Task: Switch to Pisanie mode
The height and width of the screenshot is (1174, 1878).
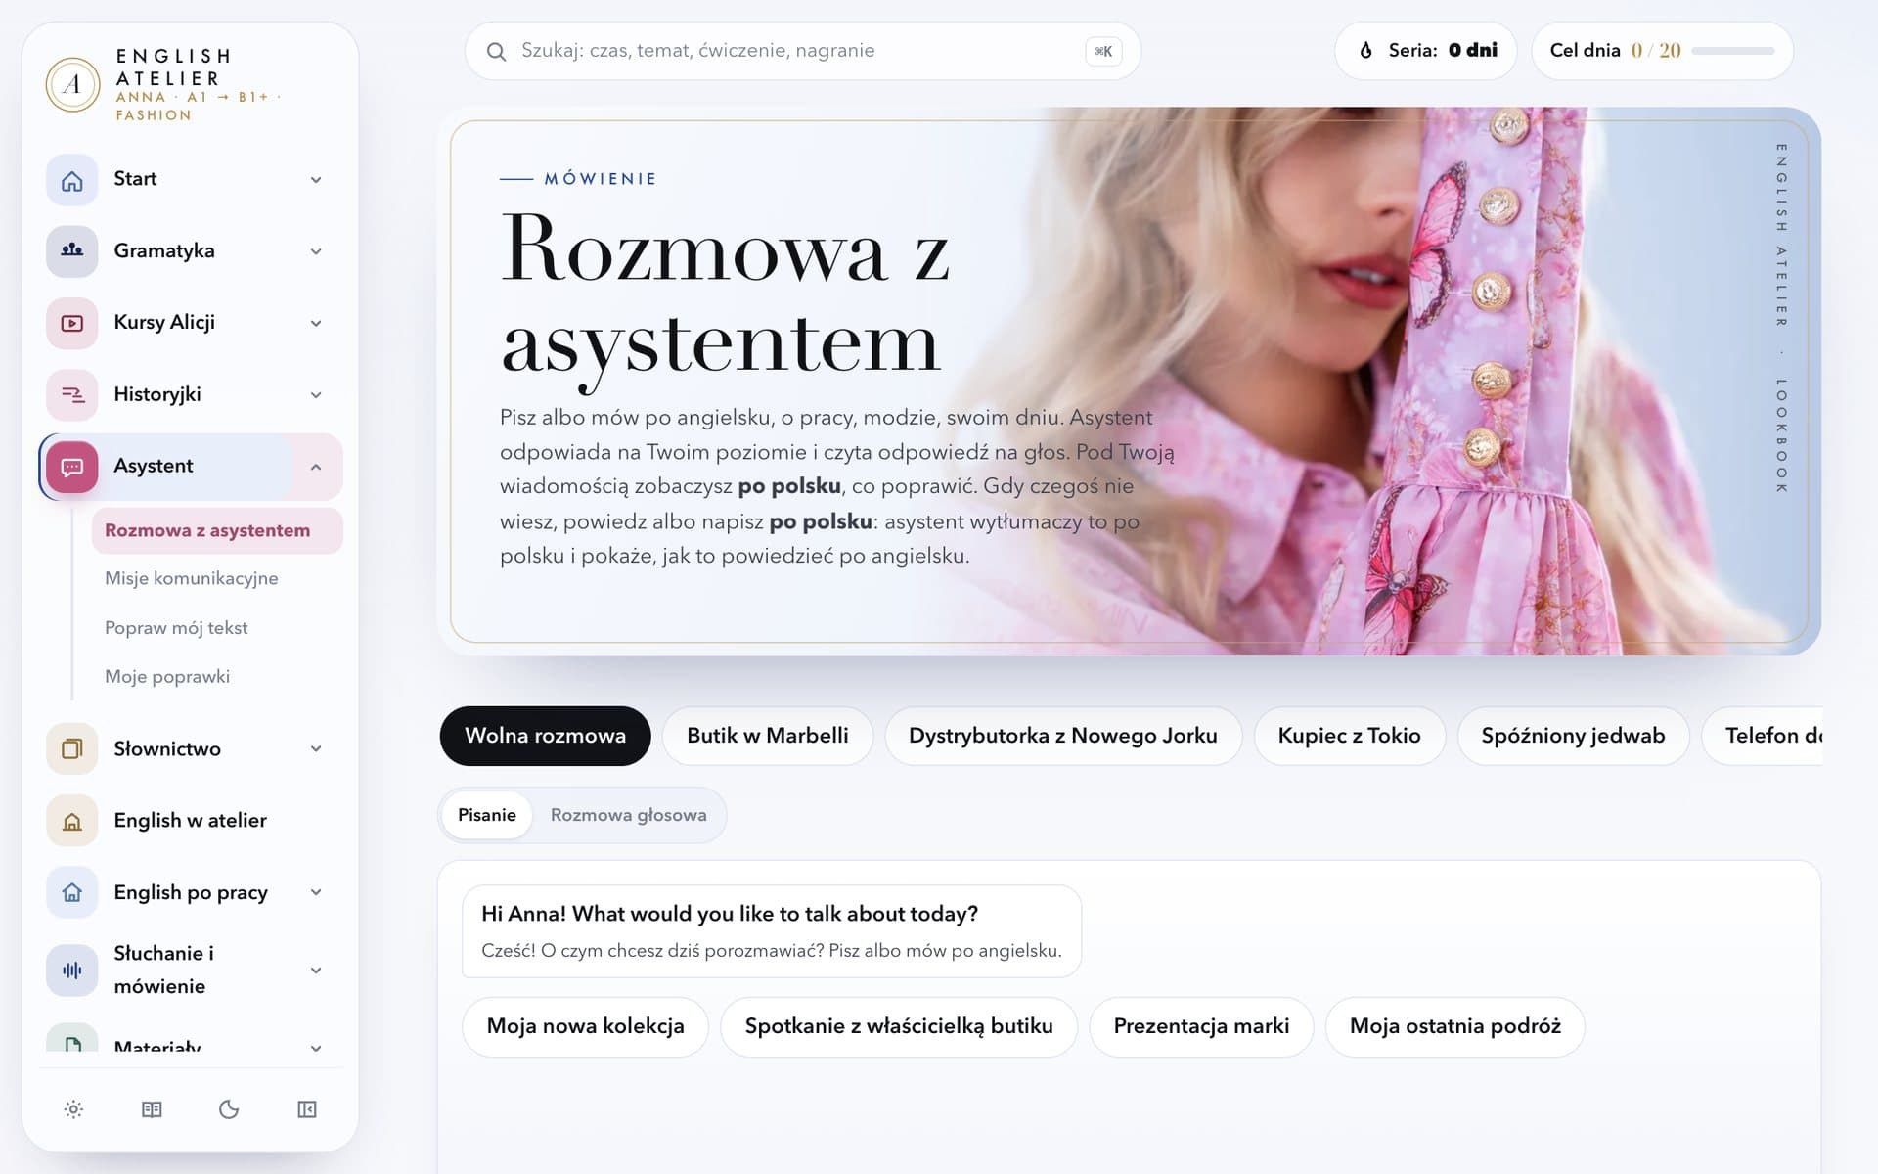Action: tap(487, 815)
